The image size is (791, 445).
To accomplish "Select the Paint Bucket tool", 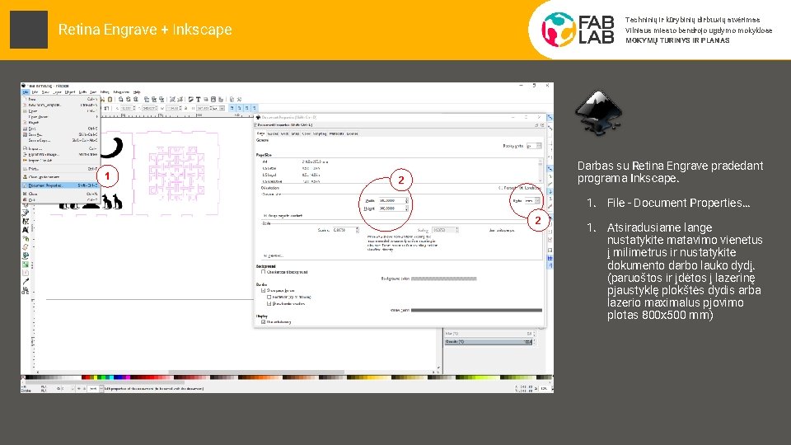I will (x=26, y=255).
